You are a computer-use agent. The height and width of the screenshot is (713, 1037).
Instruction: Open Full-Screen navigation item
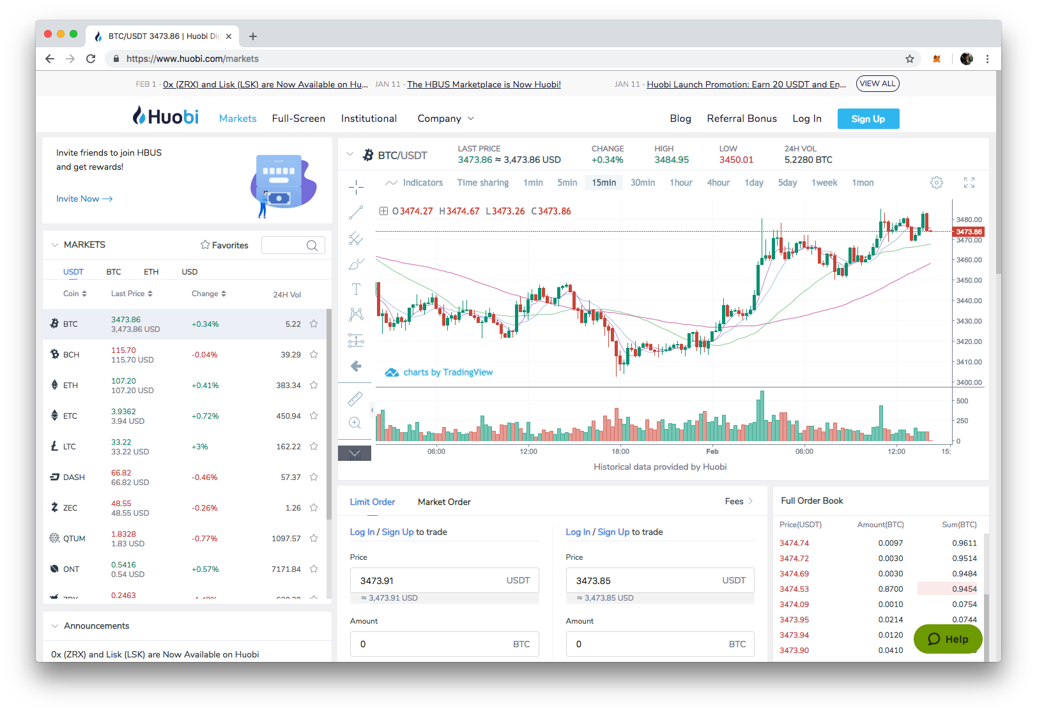(x=298, y=119)
